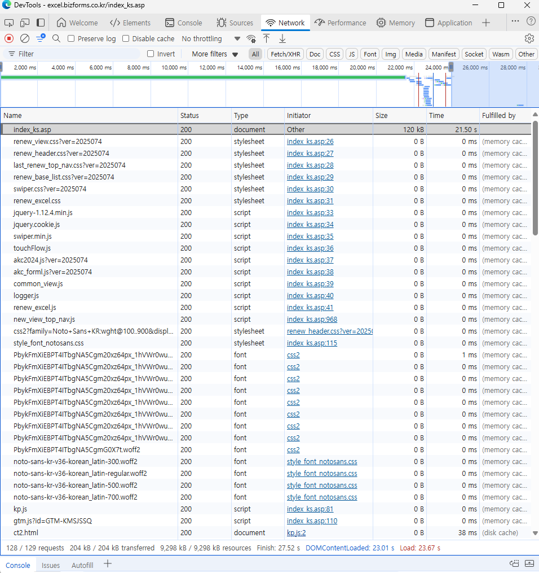Toggle device emulation mode icon
539x573 pixels.
tap(25, 23)
